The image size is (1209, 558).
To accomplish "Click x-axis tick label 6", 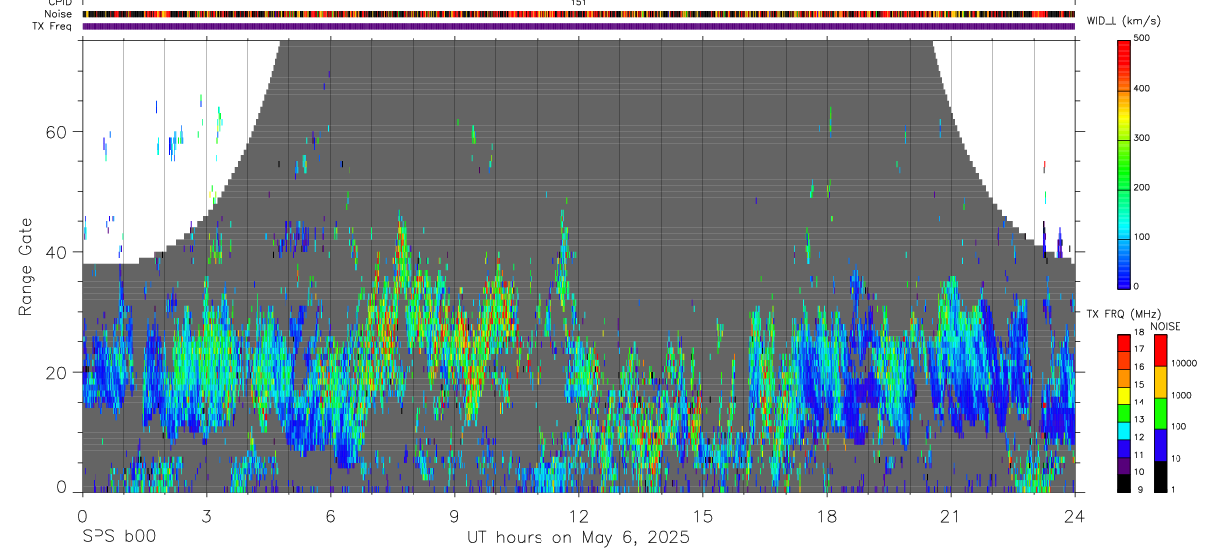I will tap(330, 516).
